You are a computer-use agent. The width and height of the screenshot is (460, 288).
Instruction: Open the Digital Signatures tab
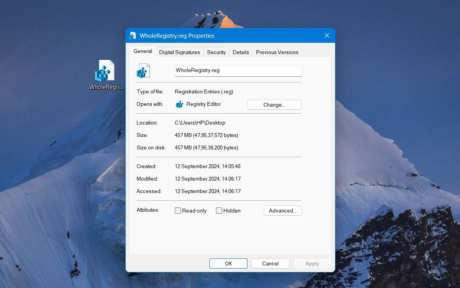(179, 52)
